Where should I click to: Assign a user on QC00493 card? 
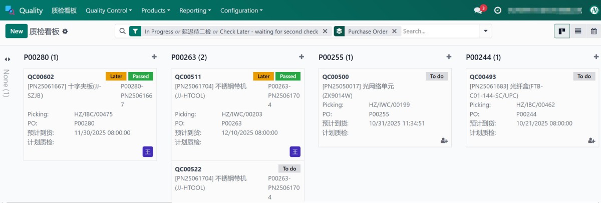[591, 141]
